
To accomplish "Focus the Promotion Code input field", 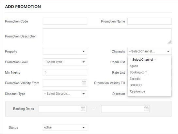I will [x=65, y=21].
